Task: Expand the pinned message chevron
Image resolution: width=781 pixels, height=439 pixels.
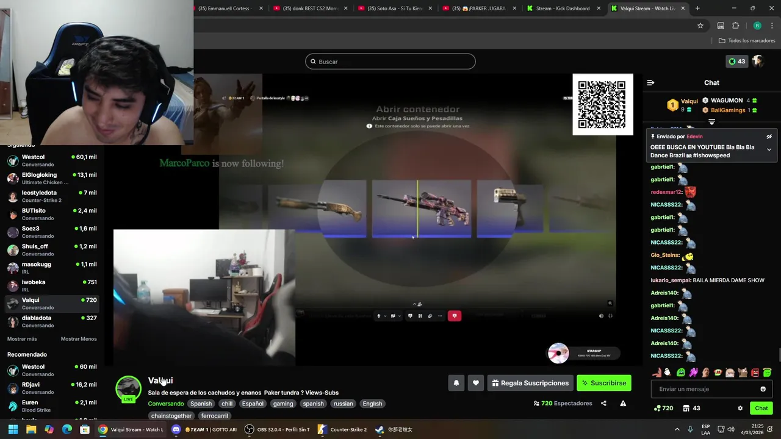Action: pos(769,149)
